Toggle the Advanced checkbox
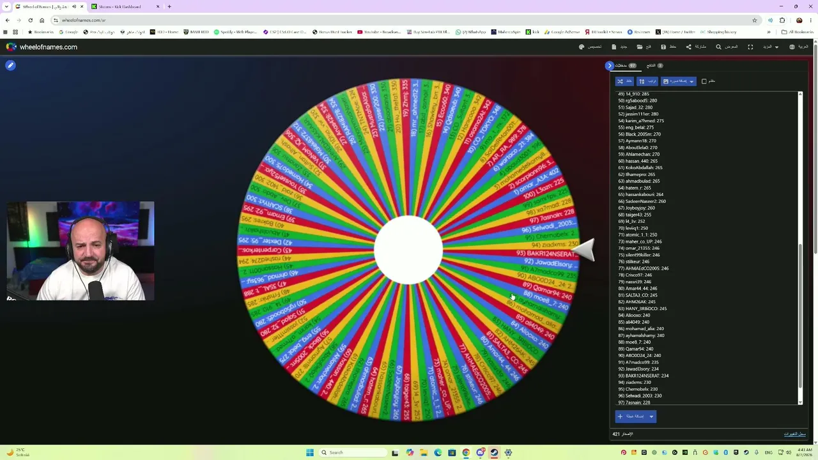Image resolution: width=818 pixels, height=460 pixels. pos(704,81)
